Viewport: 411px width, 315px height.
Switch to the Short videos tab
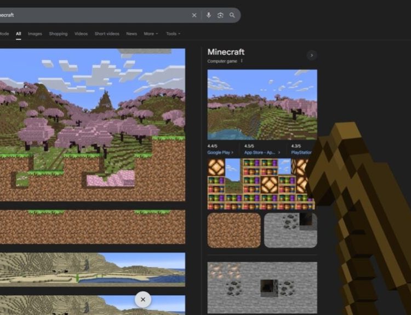click(x=107, y=34)
